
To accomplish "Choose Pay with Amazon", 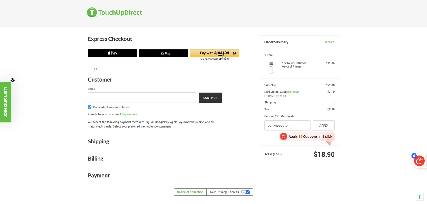I will click(214, 53).
